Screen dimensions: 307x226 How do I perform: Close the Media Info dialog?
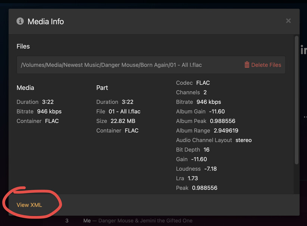pos(288,21)
